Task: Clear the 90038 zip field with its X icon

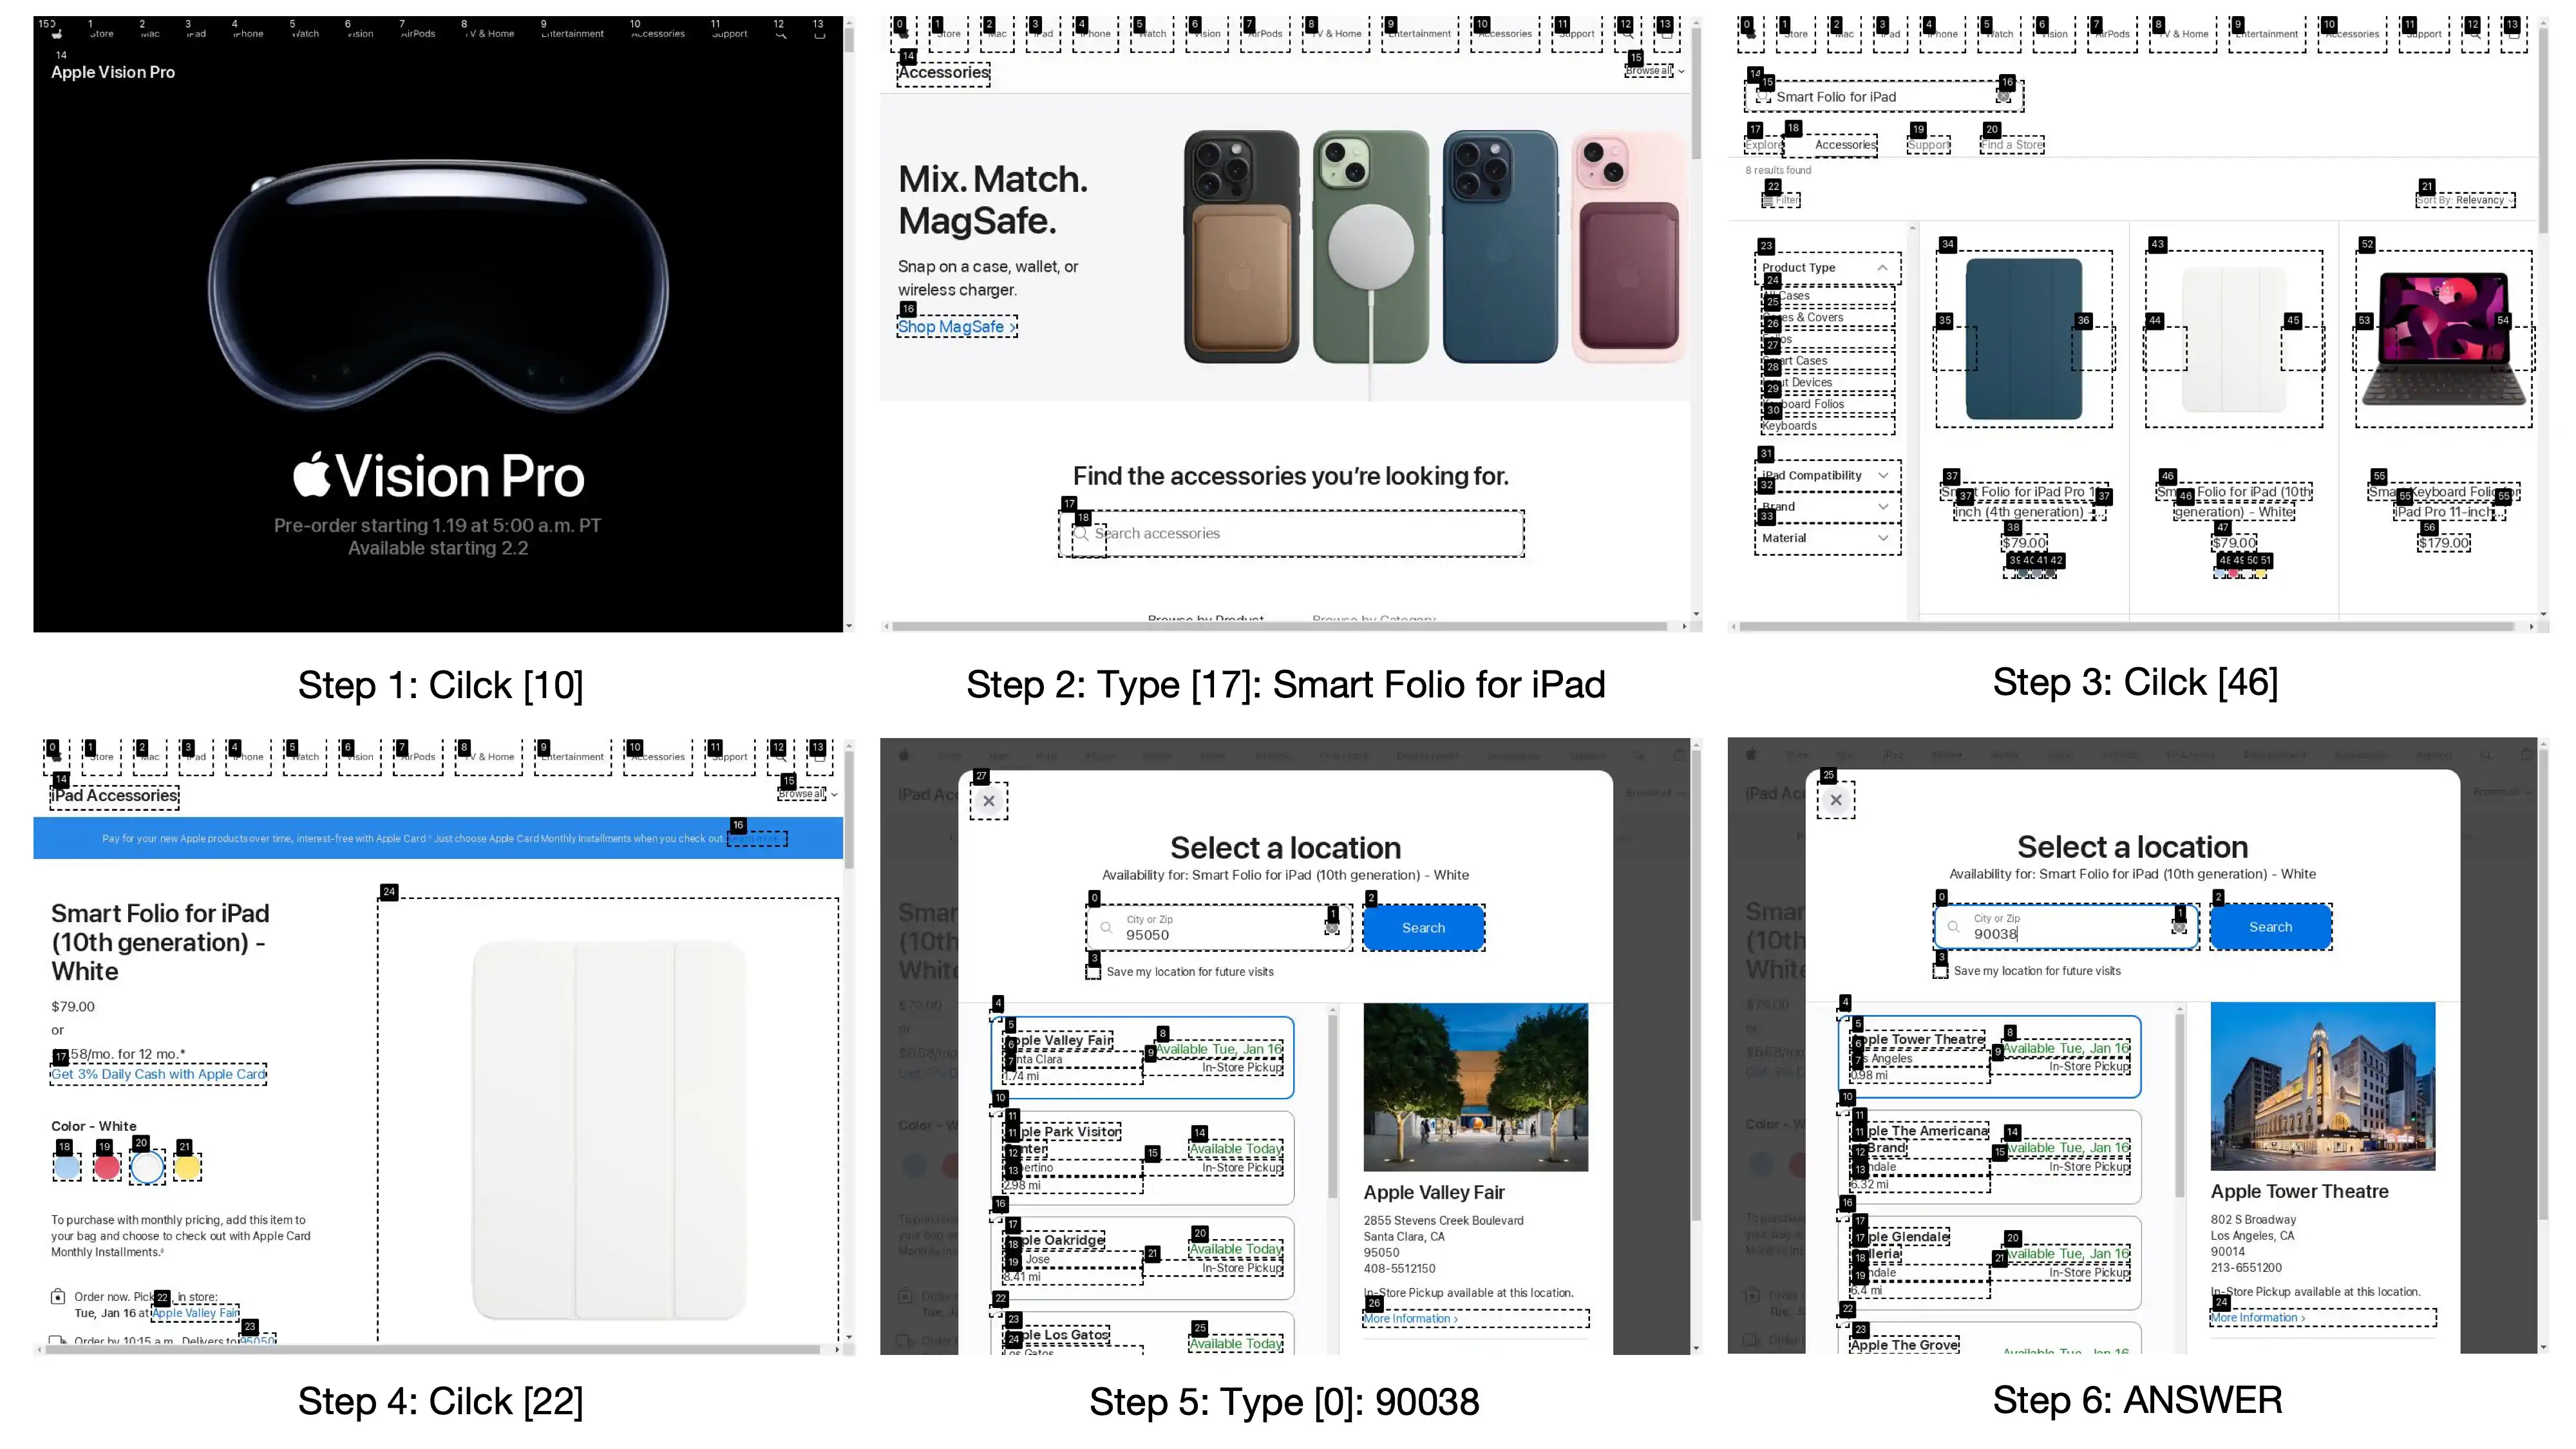Action: pos(2179,927)
